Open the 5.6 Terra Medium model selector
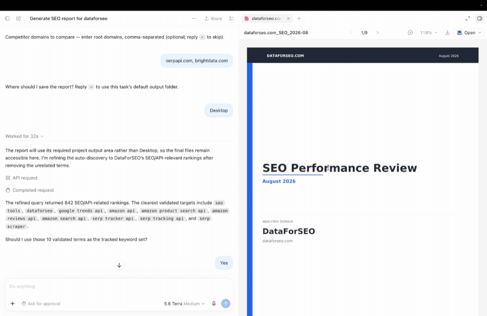Viewport: 487px width, 316px height. (185, 303)
